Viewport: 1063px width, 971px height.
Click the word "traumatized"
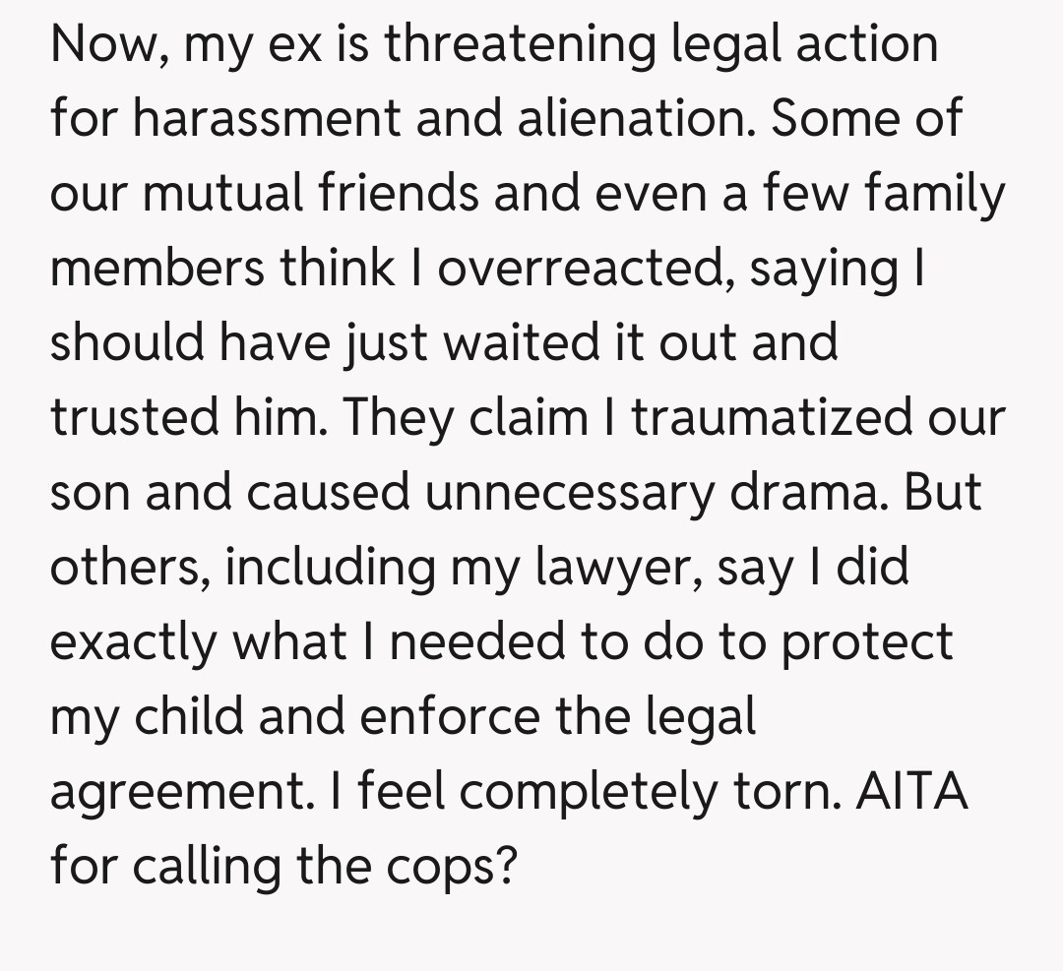(x=796, y=418)
